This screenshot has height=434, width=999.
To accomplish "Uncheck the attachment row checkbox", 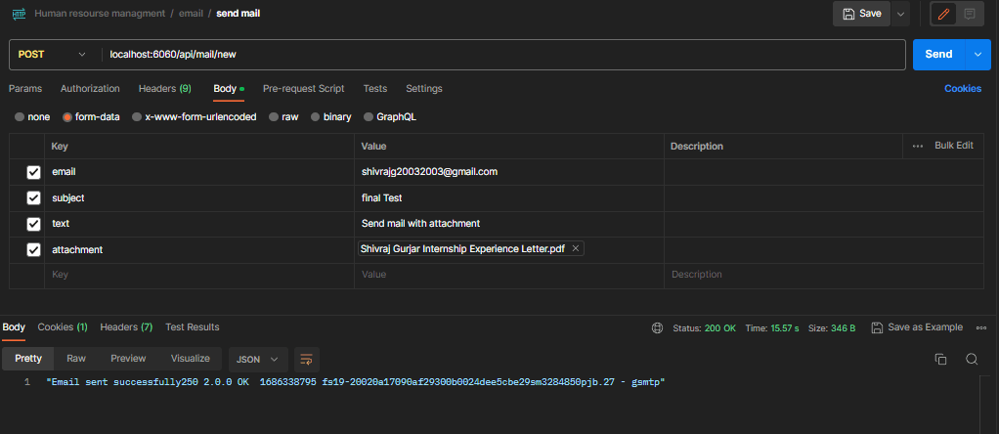I will pyautogui.click(x=33, y=250).
